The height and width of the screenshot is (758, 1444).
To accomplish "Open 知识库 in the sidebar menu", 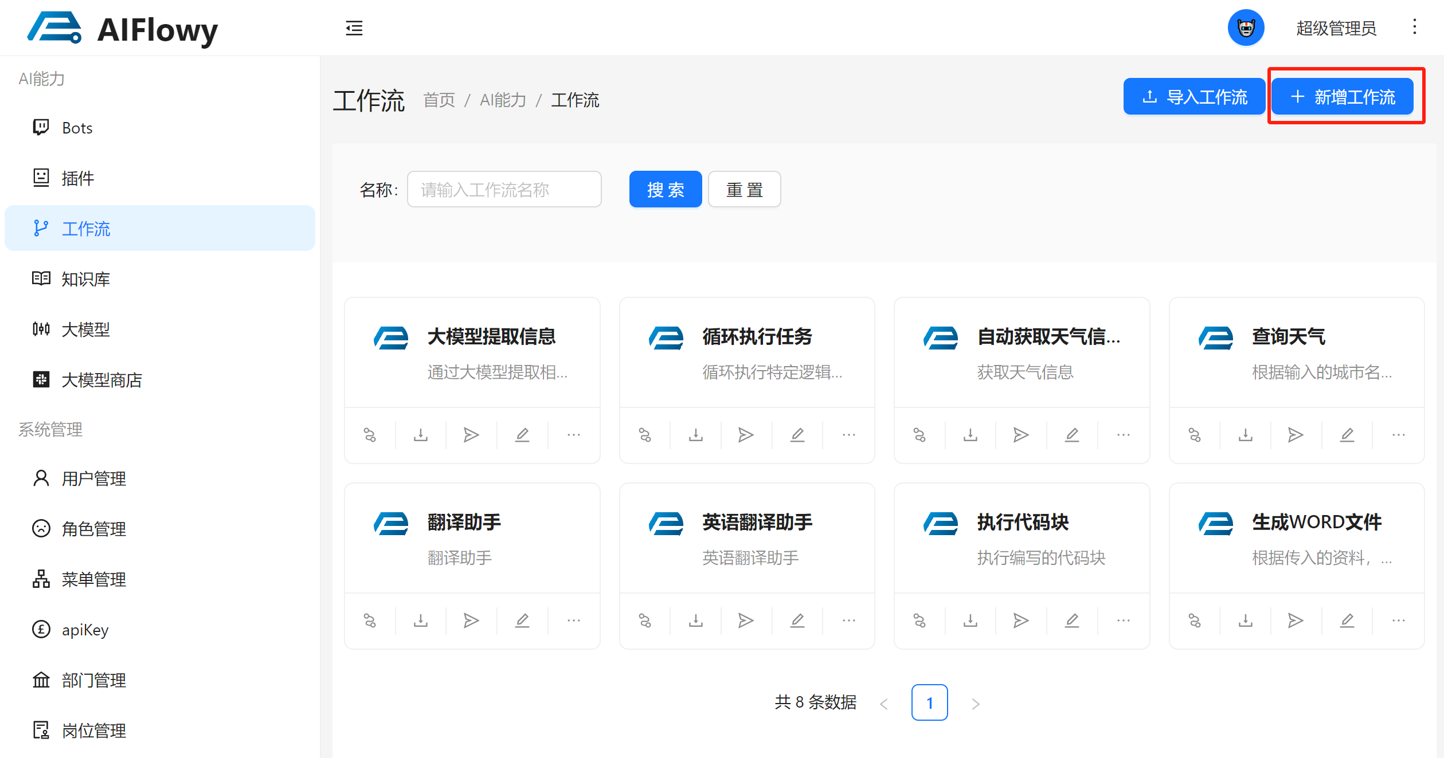I will coord(85,279).
